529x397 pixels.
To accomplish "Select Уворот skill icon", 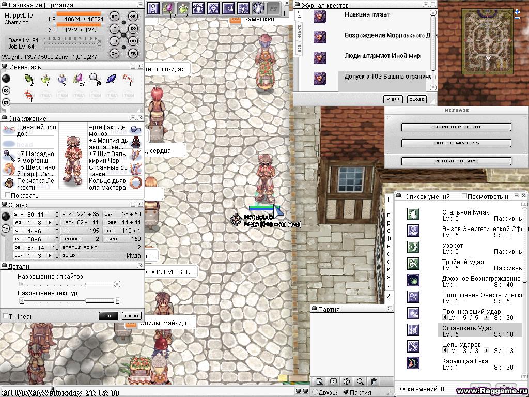I will pyautogui.click(x=413, y=247).
